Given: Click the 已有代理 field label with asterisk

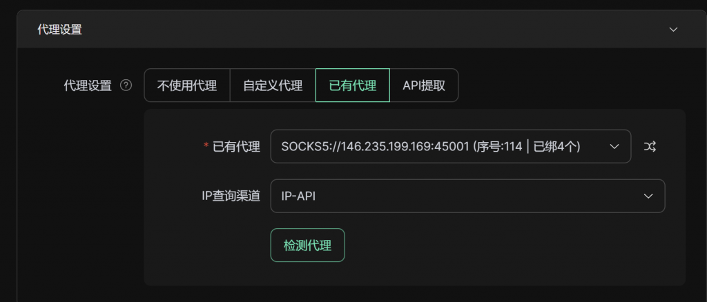Looking at the screenshot, I should pyautogui.click(x=236, y=146).
